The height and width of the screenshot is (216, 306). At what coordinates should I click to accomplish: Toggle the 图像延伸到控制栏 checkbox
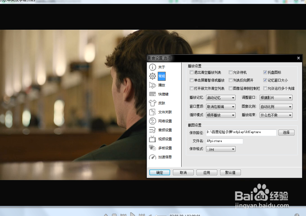pos(230,88)
